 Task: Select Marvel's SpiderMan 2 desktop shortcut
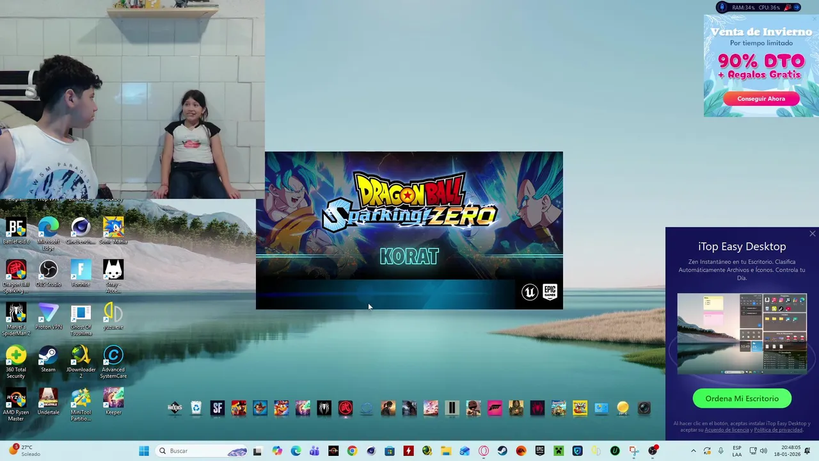click(16, 319)
